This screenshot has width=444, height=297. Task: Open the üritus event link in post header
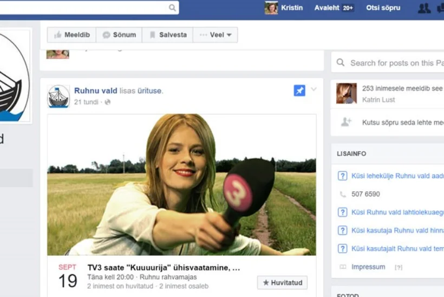tap(150, 91)
